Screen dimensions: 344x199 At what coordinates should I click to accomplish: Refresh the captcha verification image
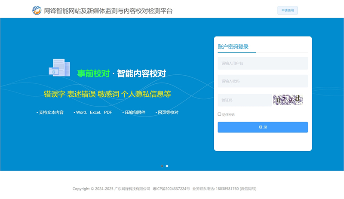[288, 100]
